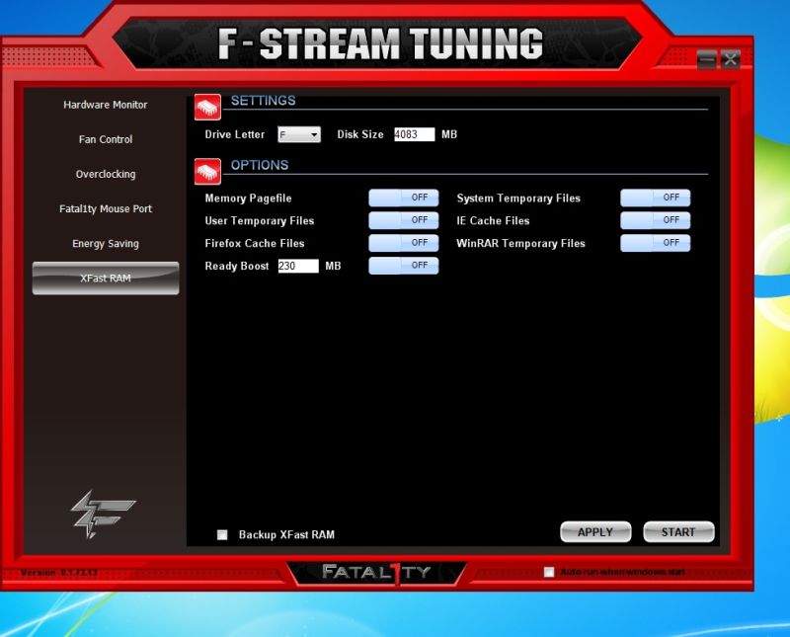Turn on WinRAR Temporary Files
Viewport: 790px width, 637px height.
(x=656, y=243)
